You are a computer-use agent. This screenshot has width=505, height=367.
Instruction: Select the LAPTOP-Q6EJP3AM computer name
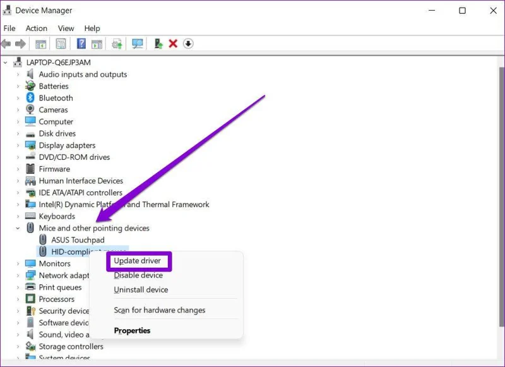tap(58, 63)
